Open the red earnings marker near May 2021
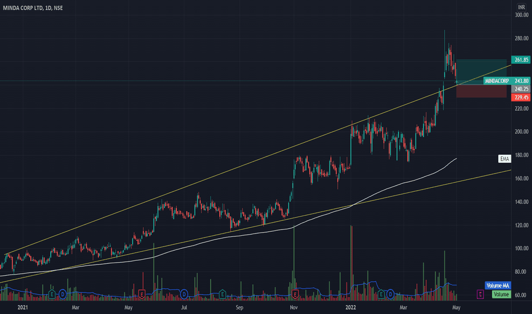This screenshot has height=314, width=532. 142,295
